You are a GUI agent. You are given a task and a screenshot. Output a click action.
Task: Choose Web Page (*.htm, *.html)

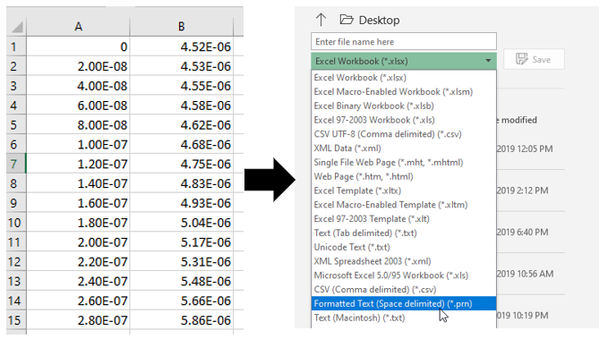tap(404, 177)
